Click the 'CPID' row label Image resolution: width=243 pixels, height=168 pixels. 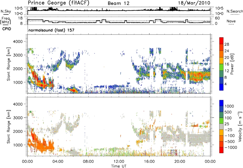point(7,29)
